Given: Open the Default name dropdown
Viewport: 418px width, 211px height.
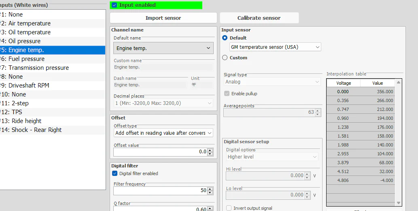Looking at the screenshot, I should tap(163, 48).
